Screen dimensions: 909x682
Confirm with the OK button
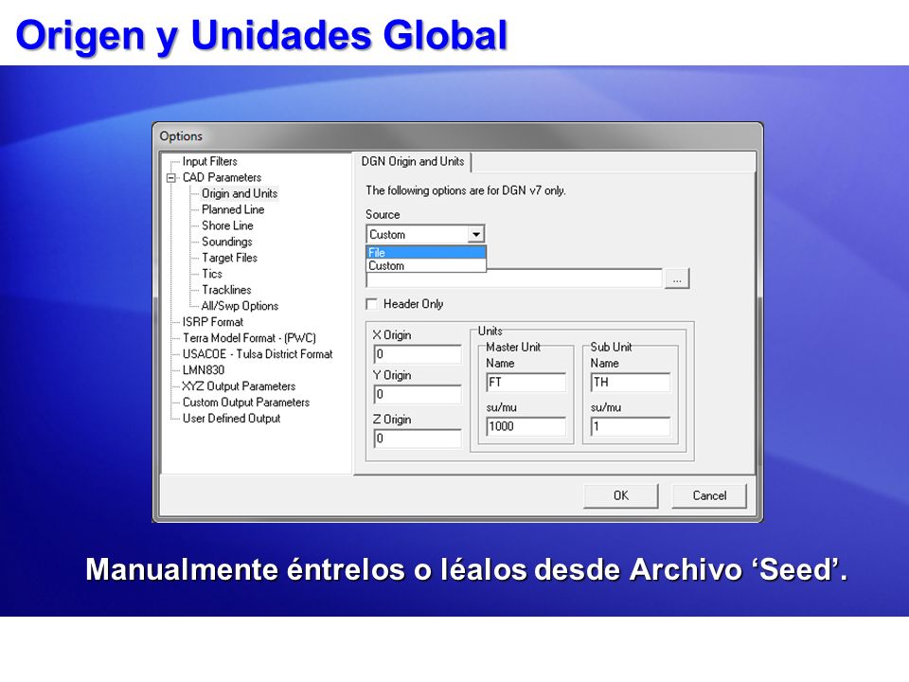(621, 495)
